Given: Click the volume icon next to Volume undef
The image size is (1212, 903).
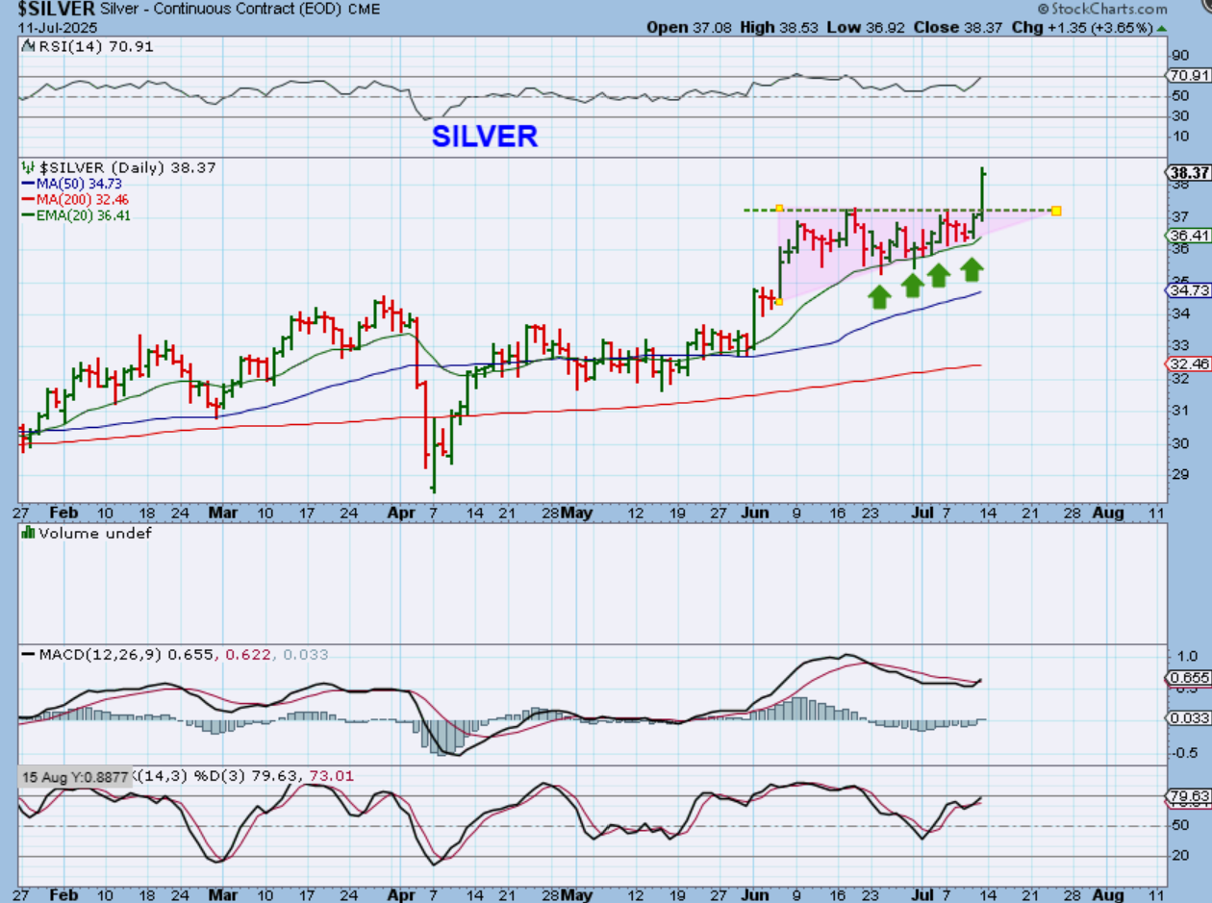Looking at the screenshot, I should pos(28,532).
